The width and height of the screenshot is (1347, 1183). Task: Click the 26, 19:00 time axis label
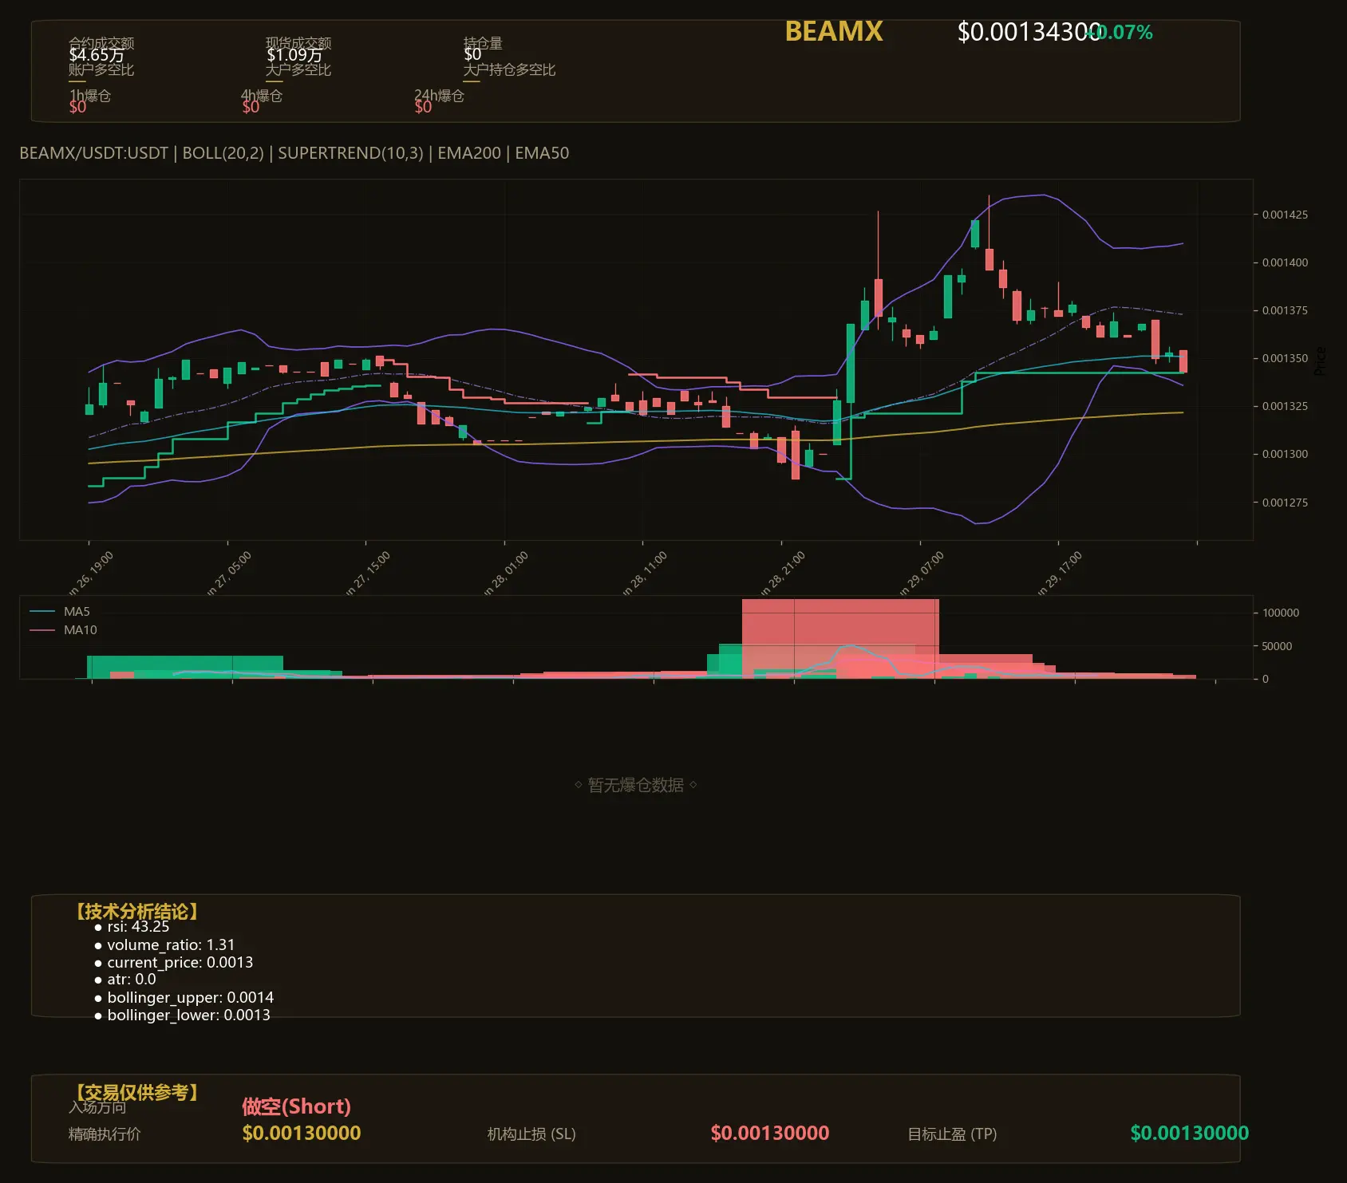point(91,573)
